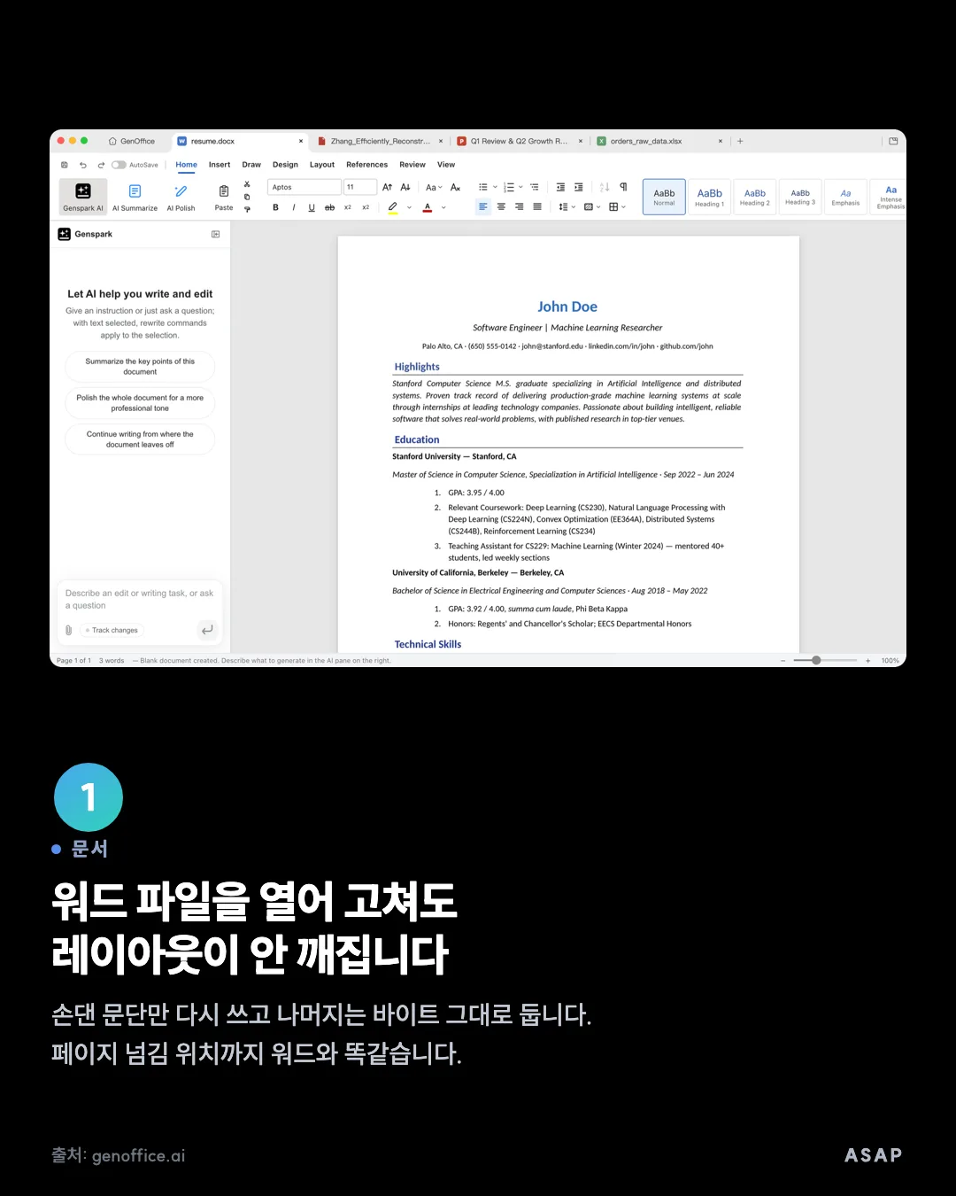The width and height of the screenshot is (956, 1196).
Task: Align paragraph to the right
Action: 519,206
